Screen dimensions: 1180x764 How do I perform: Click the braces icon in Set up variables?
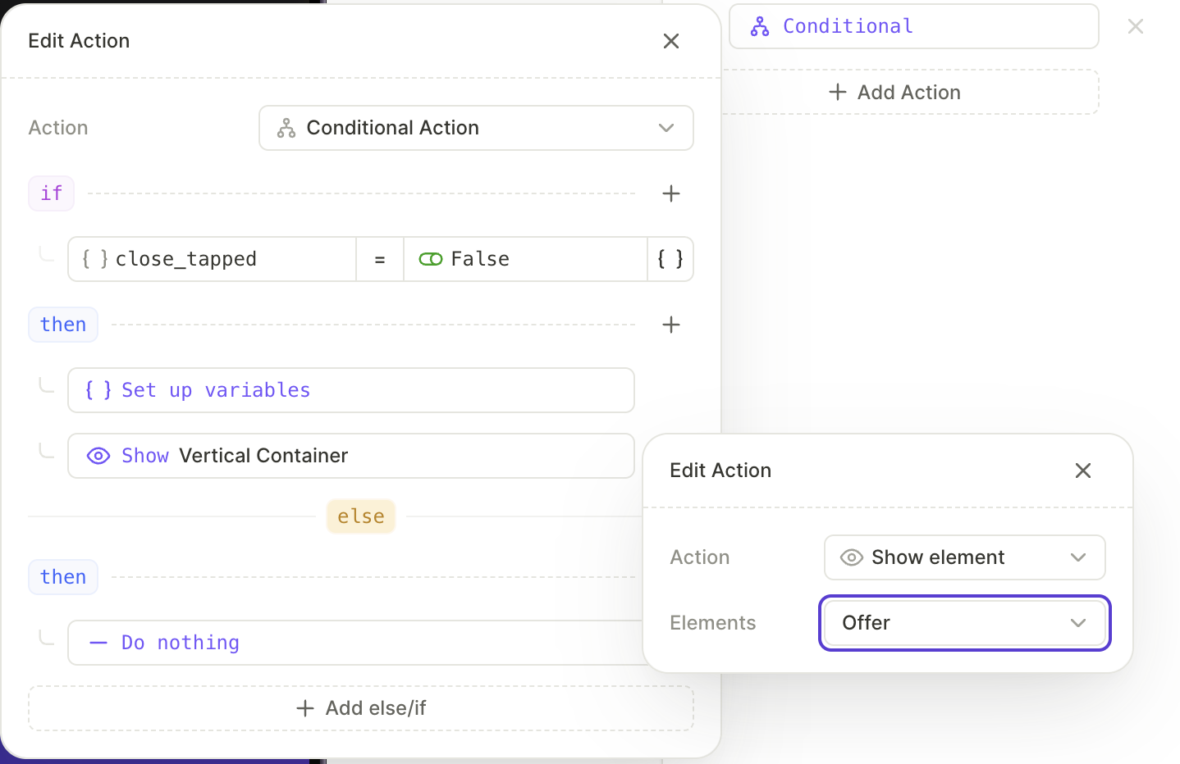click(98, 390)
